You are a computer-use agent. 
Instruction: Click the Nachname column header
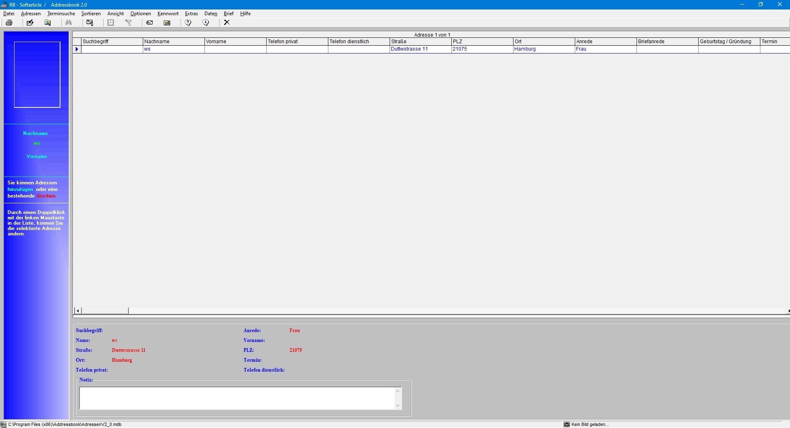pos(174,42)
